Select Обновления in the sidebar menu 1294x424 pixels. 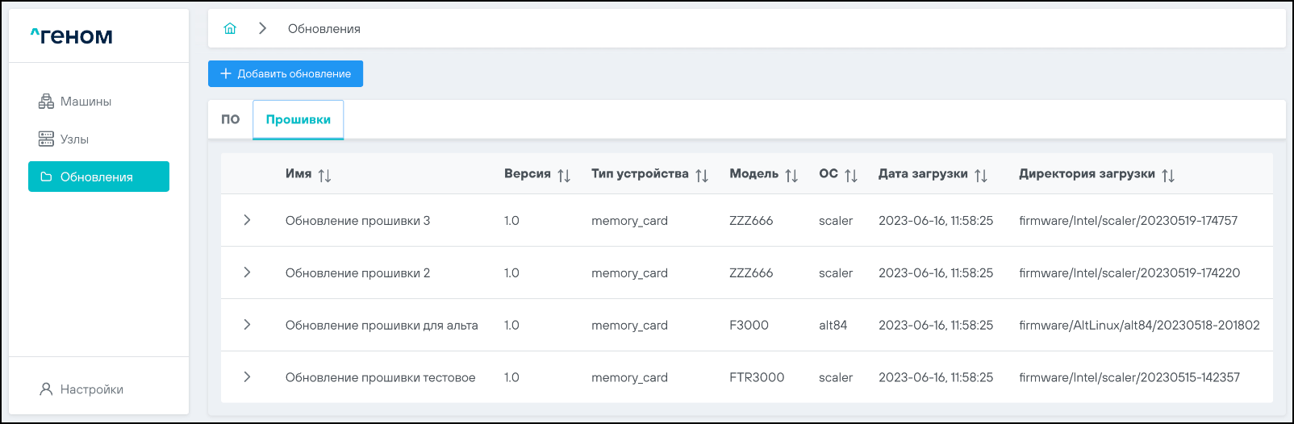coord(98,177)
